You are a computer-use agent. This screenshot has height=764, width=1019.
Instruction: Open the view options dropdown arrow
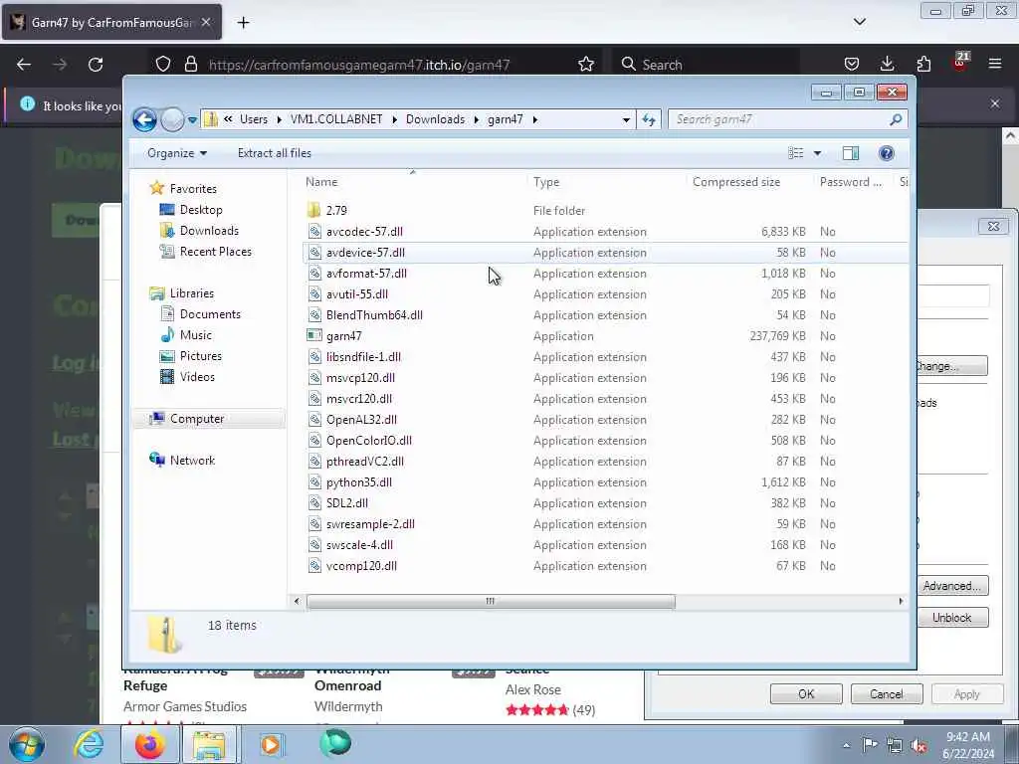[x=818, y=153]
